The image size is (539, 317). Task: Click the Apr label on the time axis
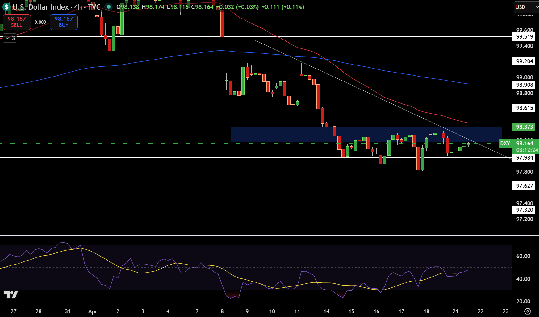93,311
